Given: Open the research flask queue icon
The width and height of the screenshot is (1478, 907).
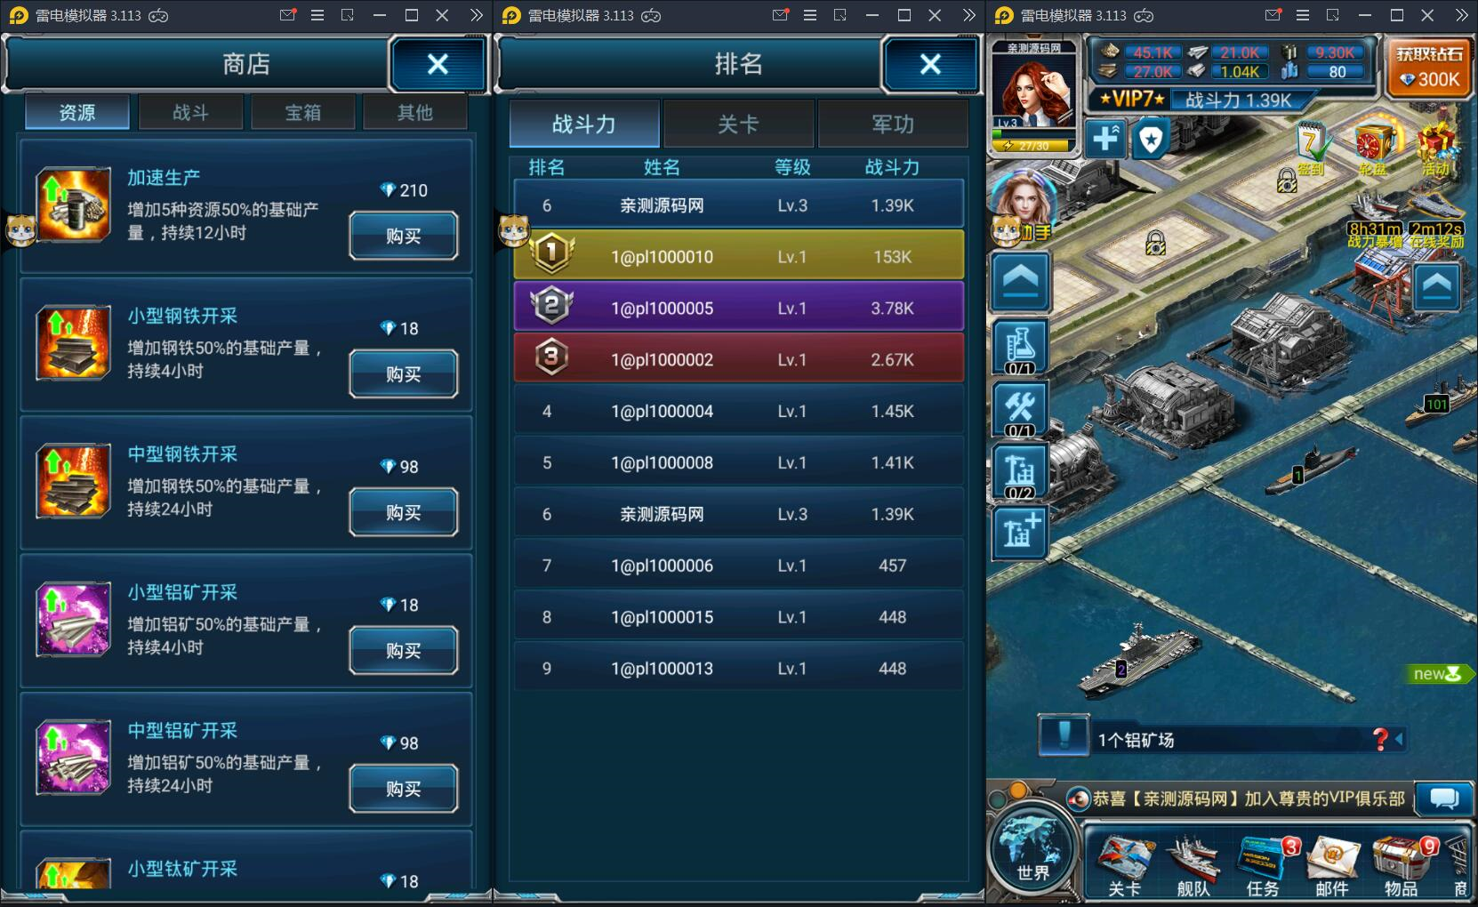Looking at the screenshot, I should tap(1020, 347).
